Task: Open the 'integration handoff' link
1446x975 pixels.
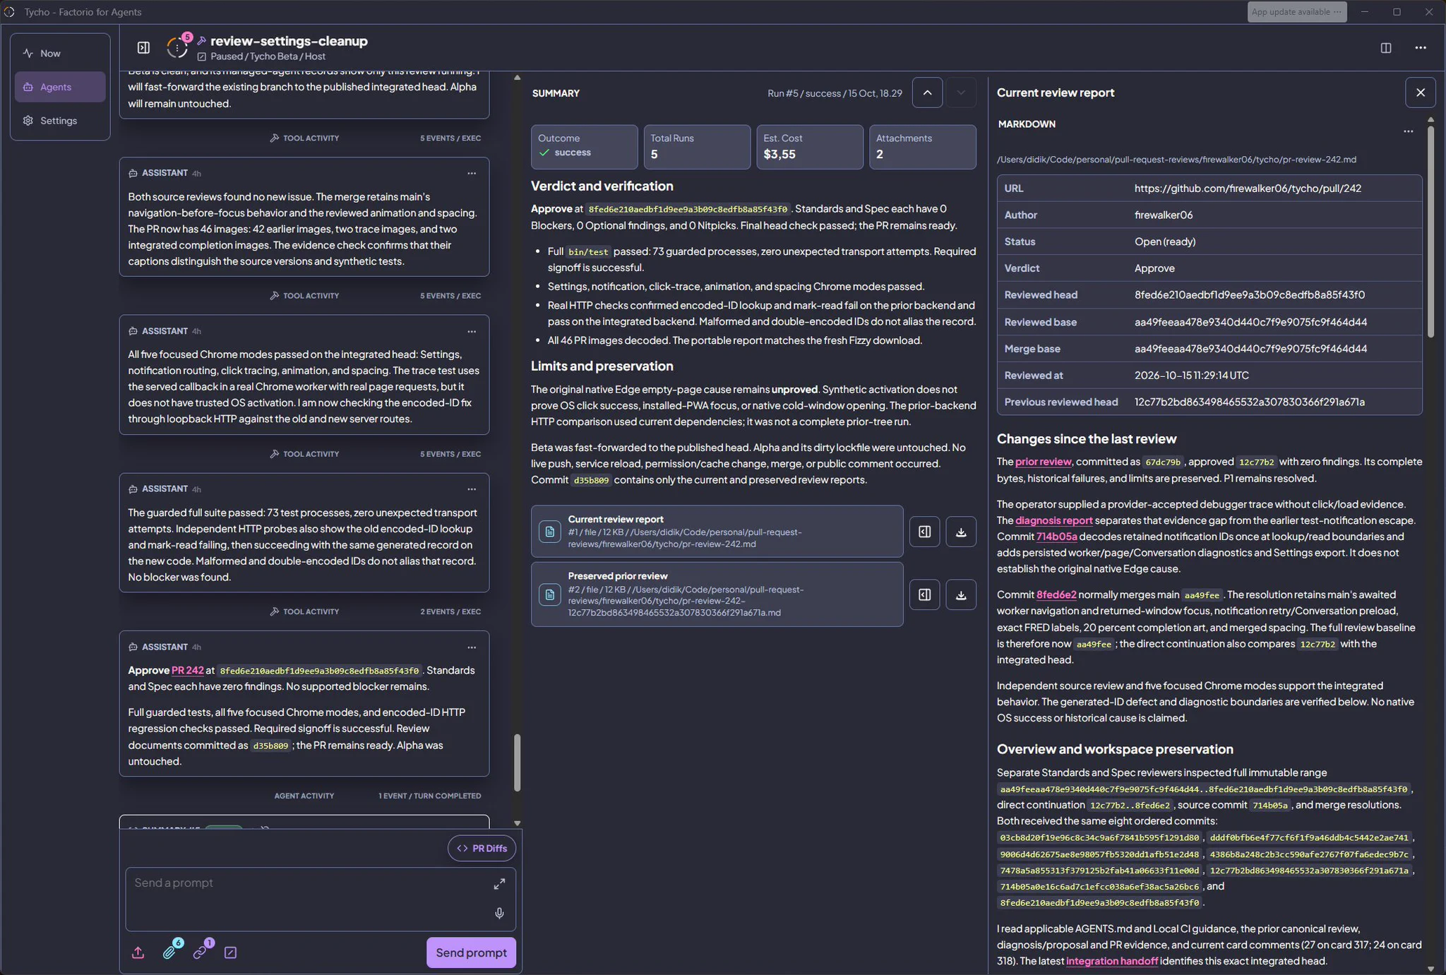Action: pos(1111,961)
